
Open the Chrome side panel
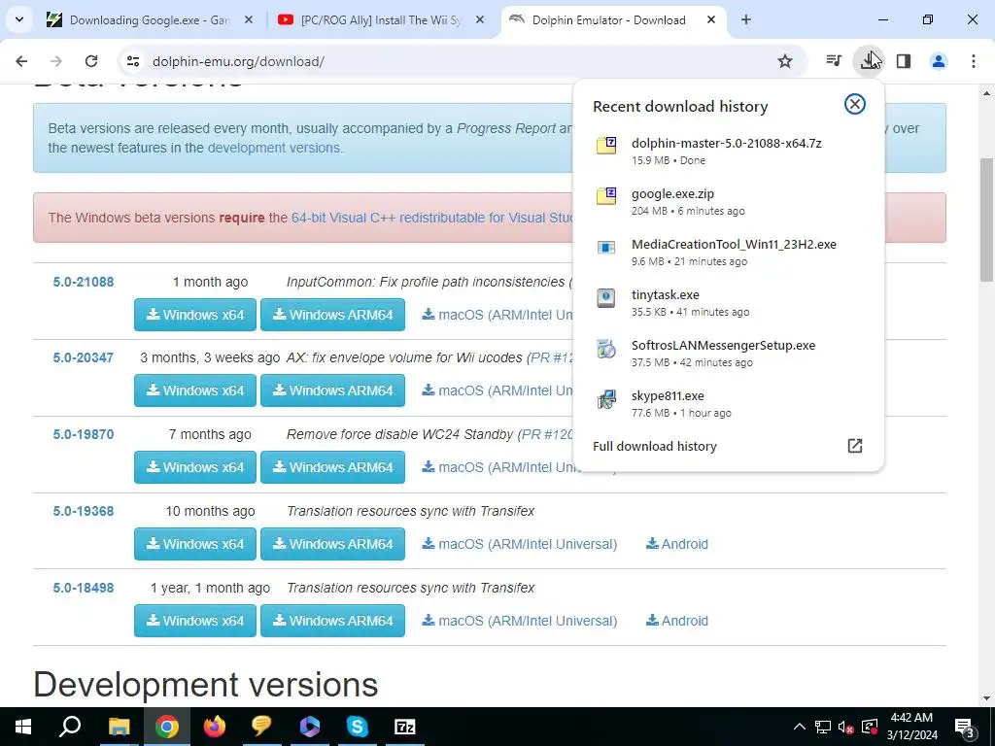click(x=904, y=61)
